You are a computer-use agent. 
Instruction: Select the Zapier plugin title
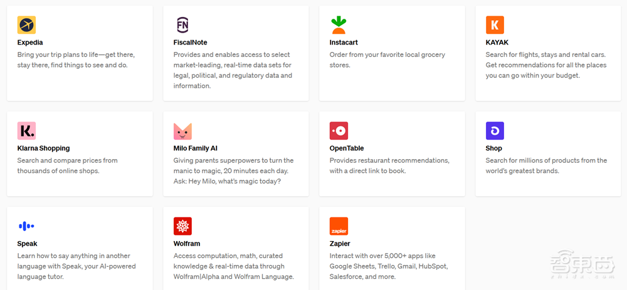click(340, 244)
